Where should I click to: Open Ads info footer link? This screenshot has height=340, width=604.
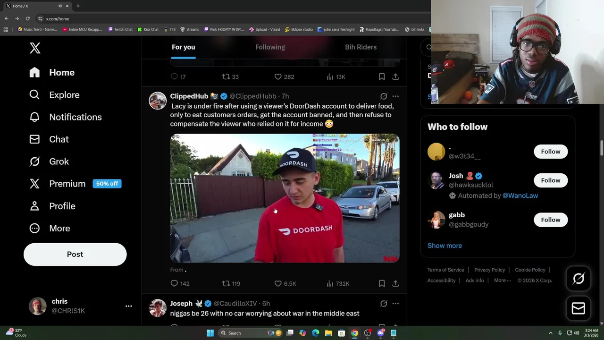[475, 280]
